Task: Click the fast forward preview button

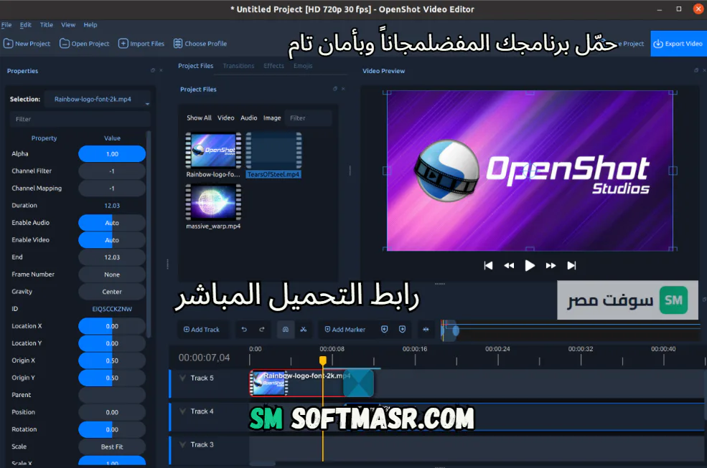Action: (x=551, y=266)
